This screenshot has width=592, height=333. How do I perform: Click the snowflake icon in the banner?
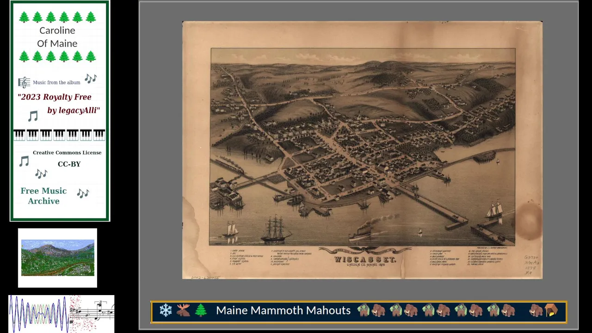coord(166,310)
